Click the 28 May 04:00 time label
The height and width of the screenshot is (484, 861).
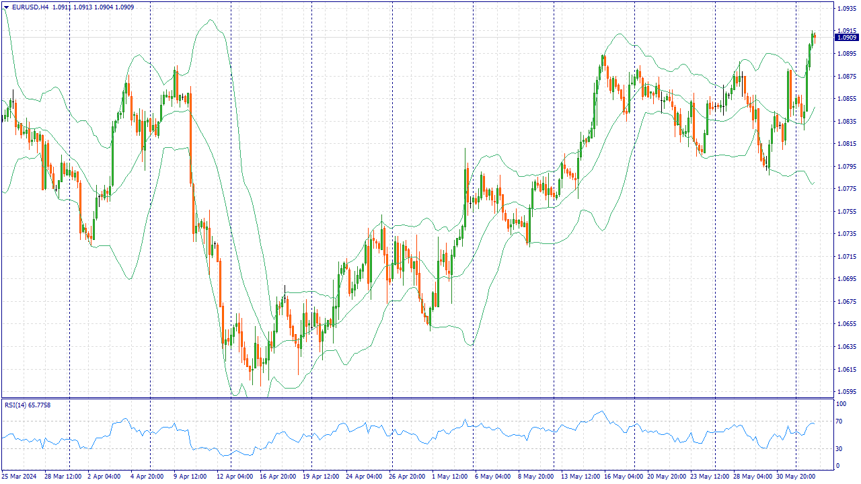[x=753, y=477]
